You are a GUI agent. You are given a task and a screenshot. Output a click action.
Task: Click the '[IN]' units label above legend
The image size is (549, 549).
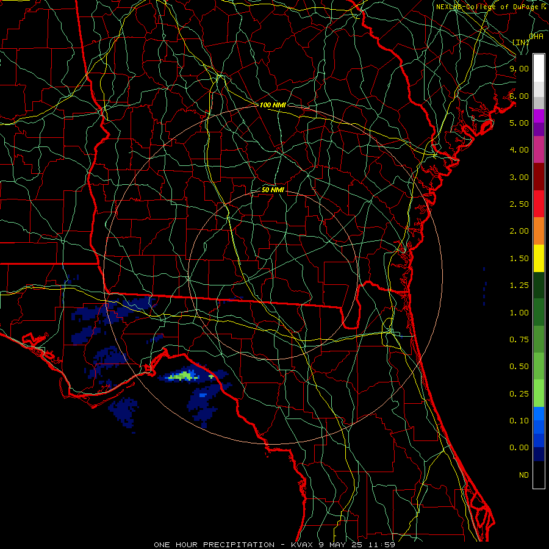[521, 42]
